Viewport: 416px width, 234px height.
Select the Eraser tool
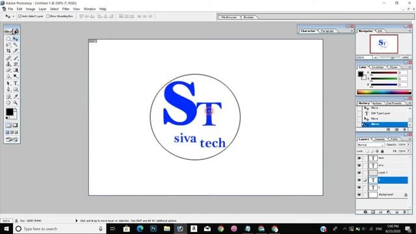8,70
